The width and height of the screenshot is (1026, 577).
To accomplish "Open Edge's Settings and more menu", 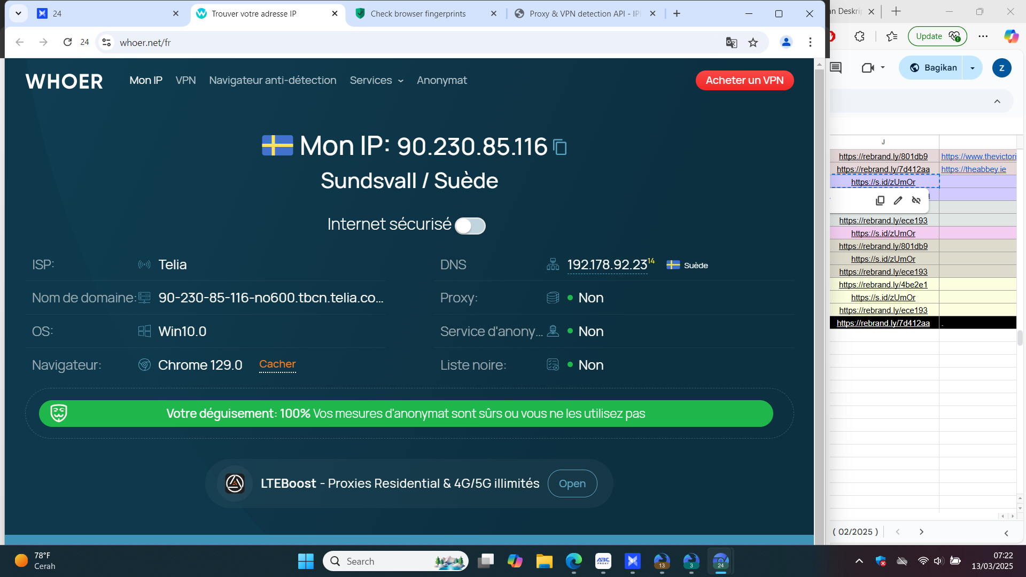I will 983,36.
